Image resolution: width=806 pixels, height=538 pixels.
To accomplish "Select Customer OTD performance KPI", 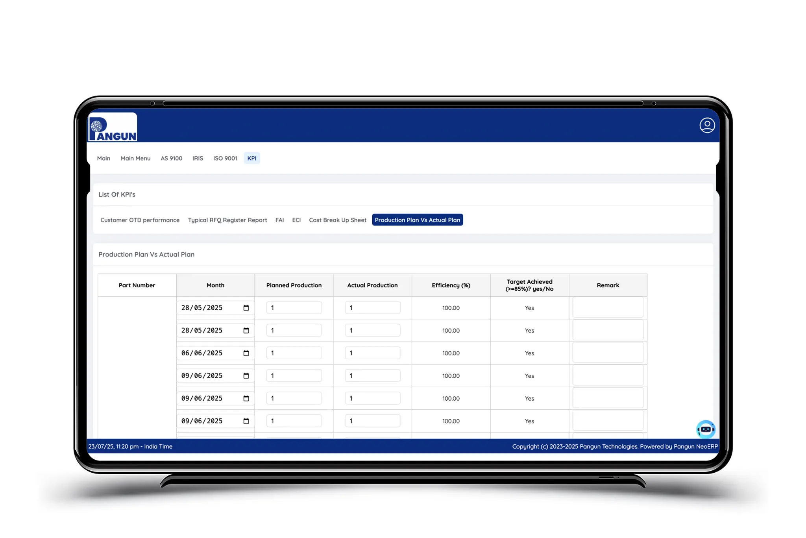I will coord(140,220).
